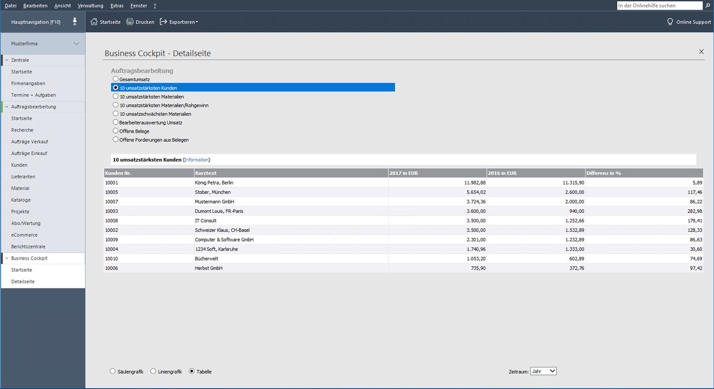Click the pin icon beside Hauptnavigation
The height and width of the screenshot is (389, 714).
75,22
